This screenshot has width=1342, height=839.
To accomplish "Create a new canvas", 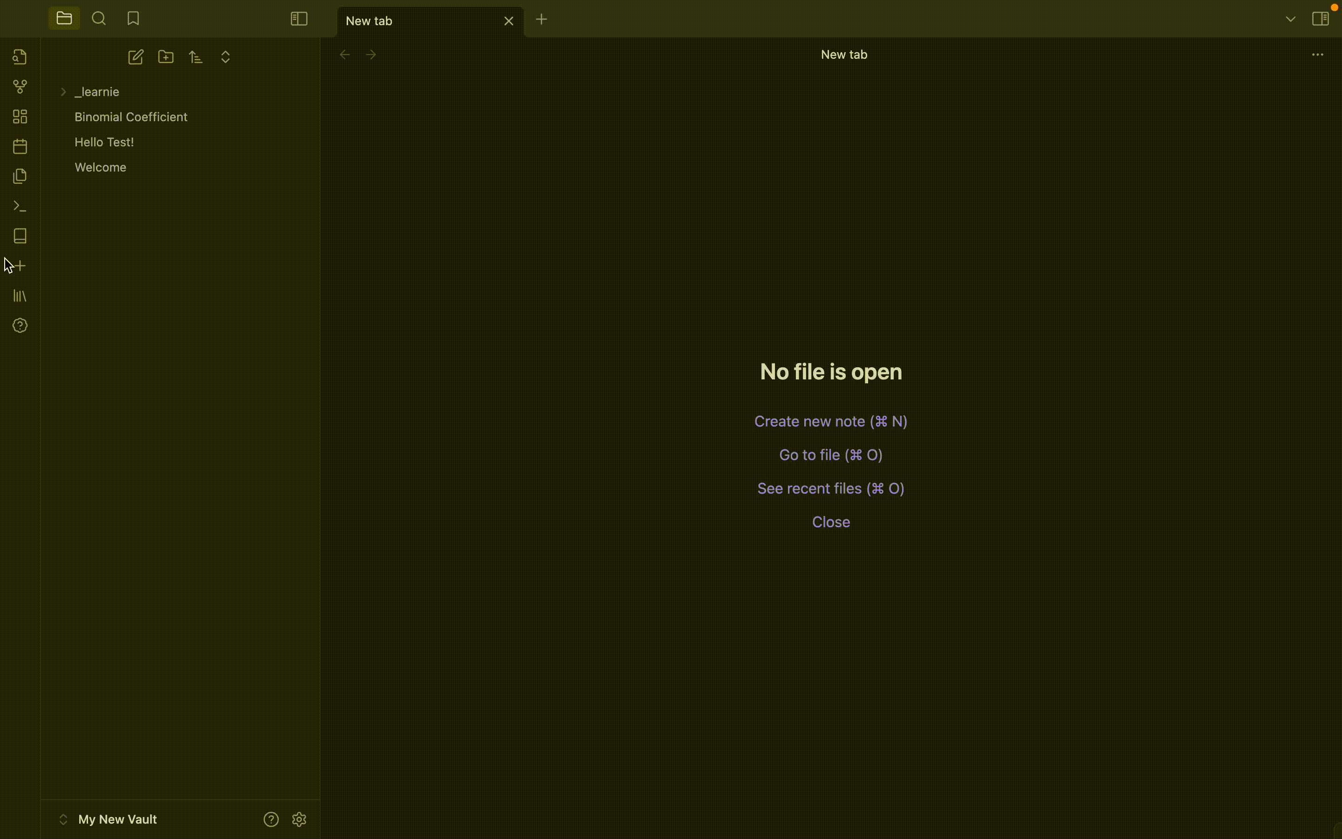I will point(20,116).
